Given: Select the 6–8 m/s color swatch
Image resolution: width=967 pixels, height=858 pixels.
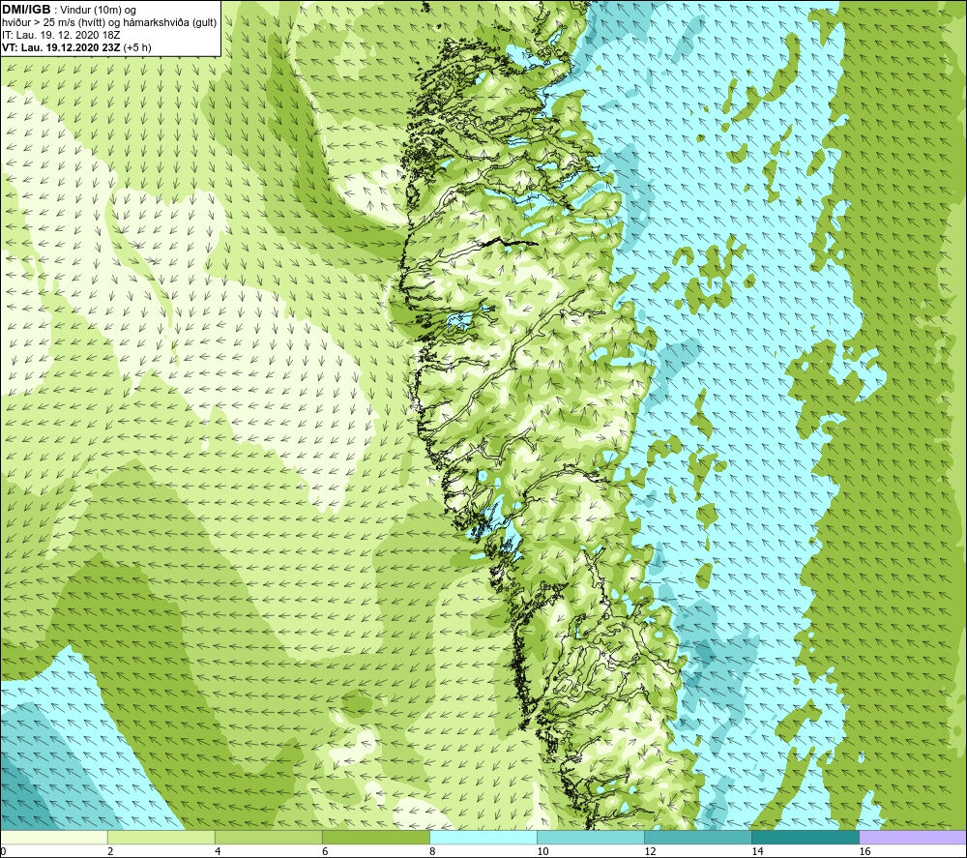Looking at the screenshot, I should 375,838.
